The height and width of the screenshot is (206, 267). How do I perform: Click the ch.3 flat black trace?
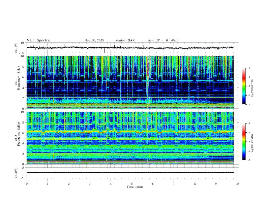point(130,172)
